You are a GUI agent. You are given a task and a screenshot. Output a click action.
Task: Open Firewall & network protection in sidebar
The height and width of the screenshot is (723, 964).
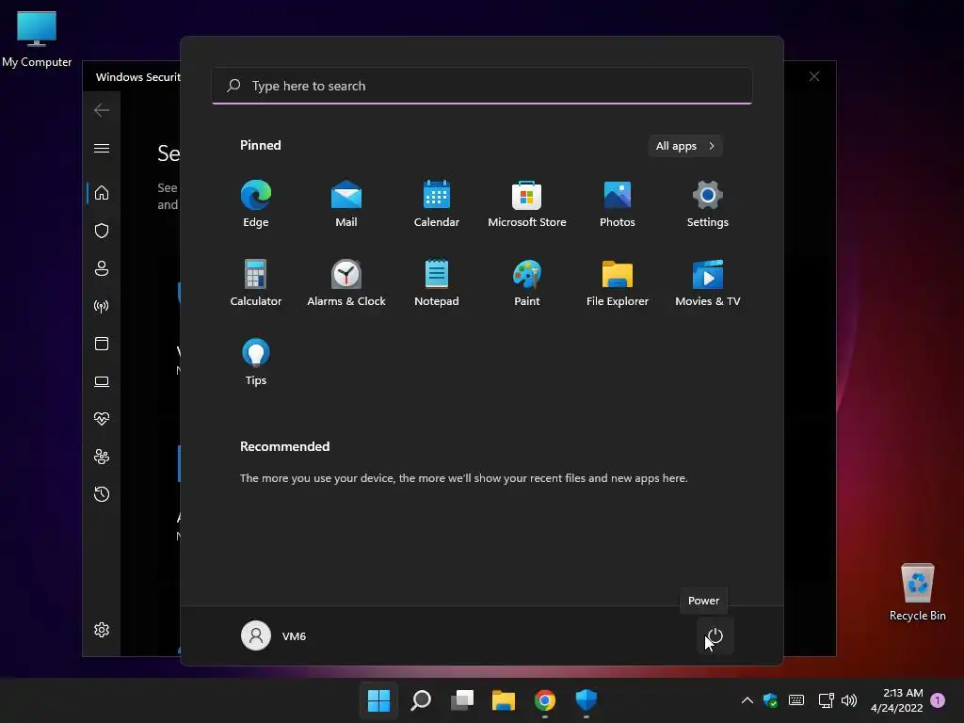(102, 306)
